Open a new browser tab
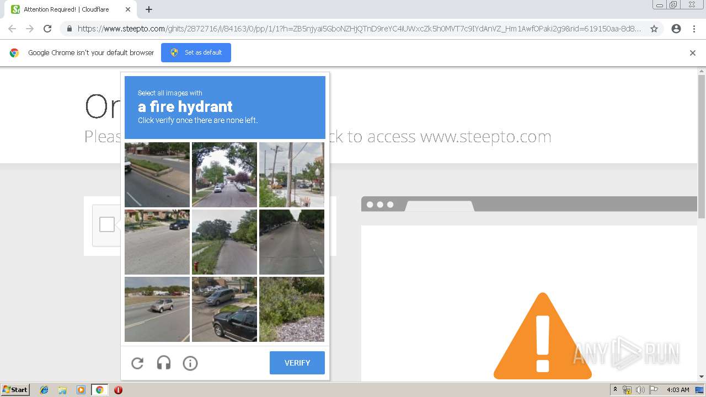The width and height of the screenshot is (706, 397). pos(149,9)
